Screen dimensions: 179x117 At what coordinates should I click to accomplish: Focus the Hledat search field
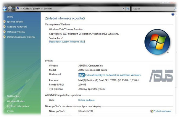coord(153,9)
